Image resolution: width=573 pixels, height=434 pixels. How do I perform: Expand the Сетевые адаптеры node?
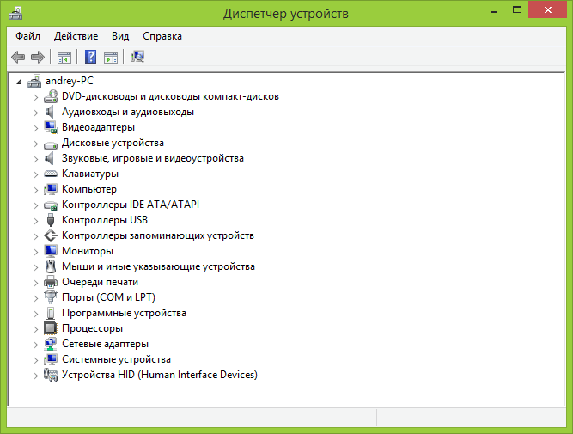(36, 344)
